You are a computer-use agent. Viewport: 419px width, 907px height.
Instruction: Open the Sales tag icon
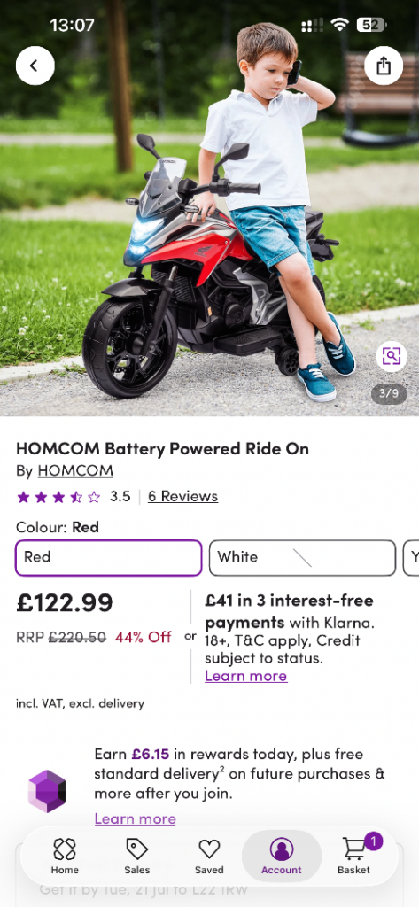[x=137, y=849]
